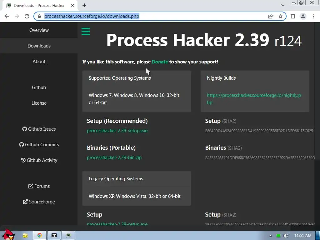Expand the tab search chevron
This screenshot has height=240, width=320.
282,6
